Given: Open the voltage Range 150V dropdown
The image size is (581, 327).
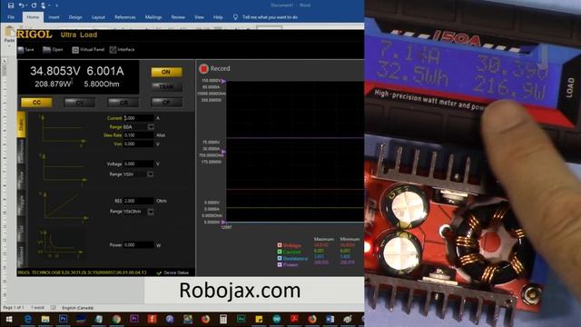Looking at the screenshot, I should [x=151, y=174].
